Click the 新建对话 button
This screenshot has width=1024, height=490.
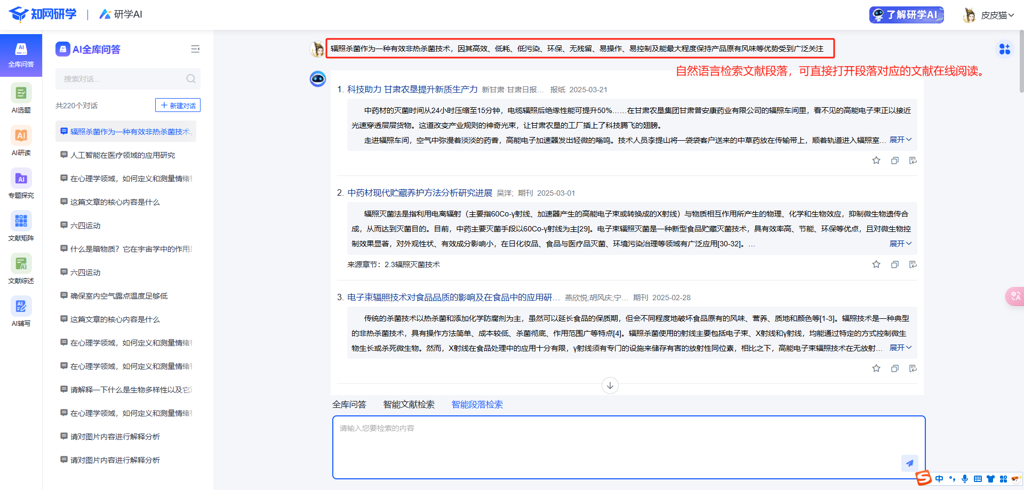coord(178,106)
